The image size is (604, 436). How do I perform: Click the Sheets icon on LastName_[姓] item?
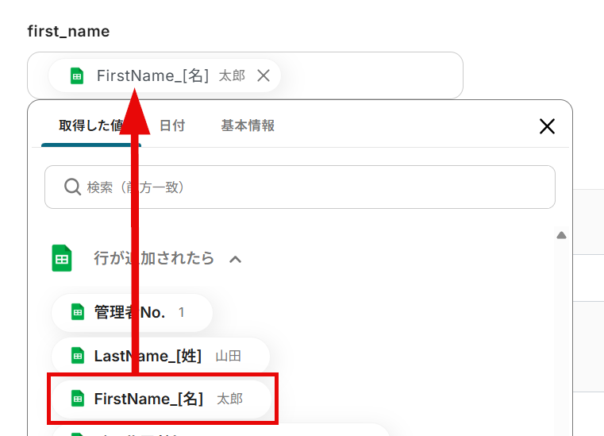click(78, 356)
